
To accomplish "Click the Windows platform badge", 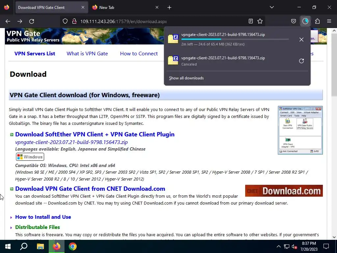I will [30, 157].
